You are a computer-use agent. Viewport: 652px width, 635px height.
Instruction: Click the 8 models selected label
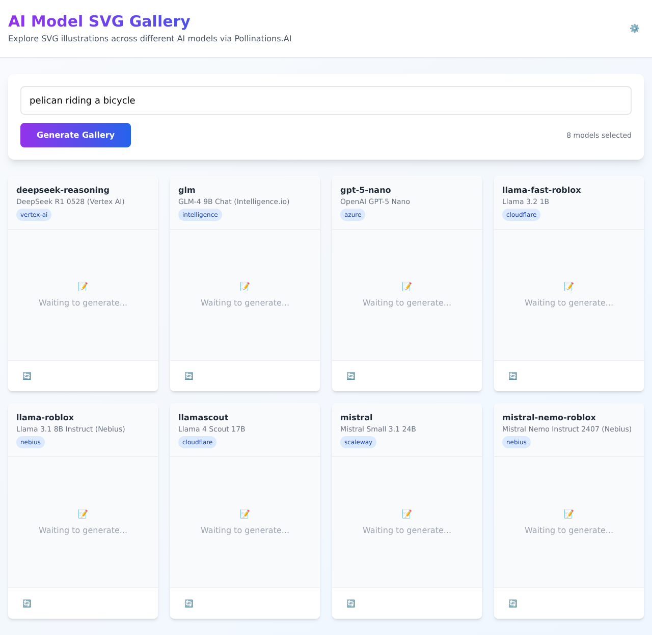(x=599, y=135)
